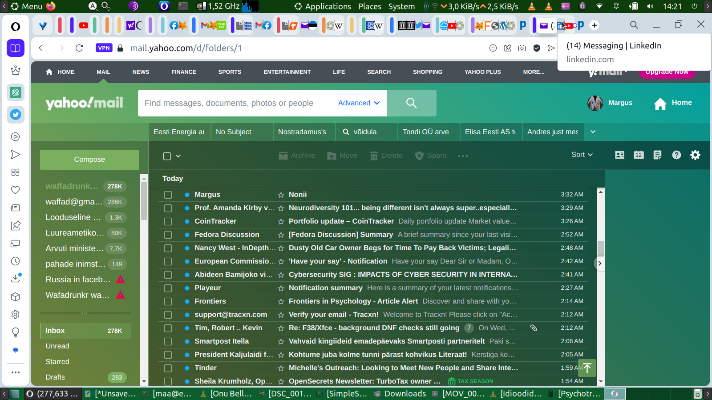Switch to the Nostradamus's message tab
Screen dimensions: 712x400
point(303,132)
